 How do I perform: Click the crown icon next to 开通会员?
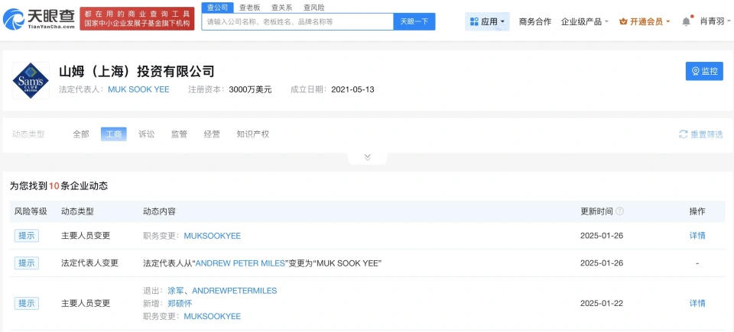pos(623,21)
